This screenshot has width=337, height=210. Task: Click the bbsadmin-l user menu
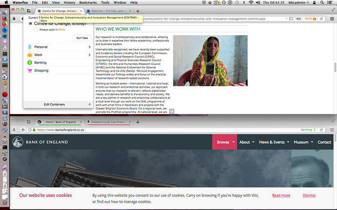pos(298,2)
